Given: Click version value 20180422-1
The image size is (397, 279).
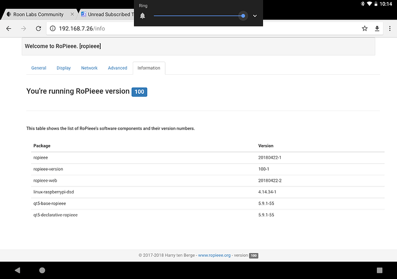Looking at the screenshot, I should [270, 158].
